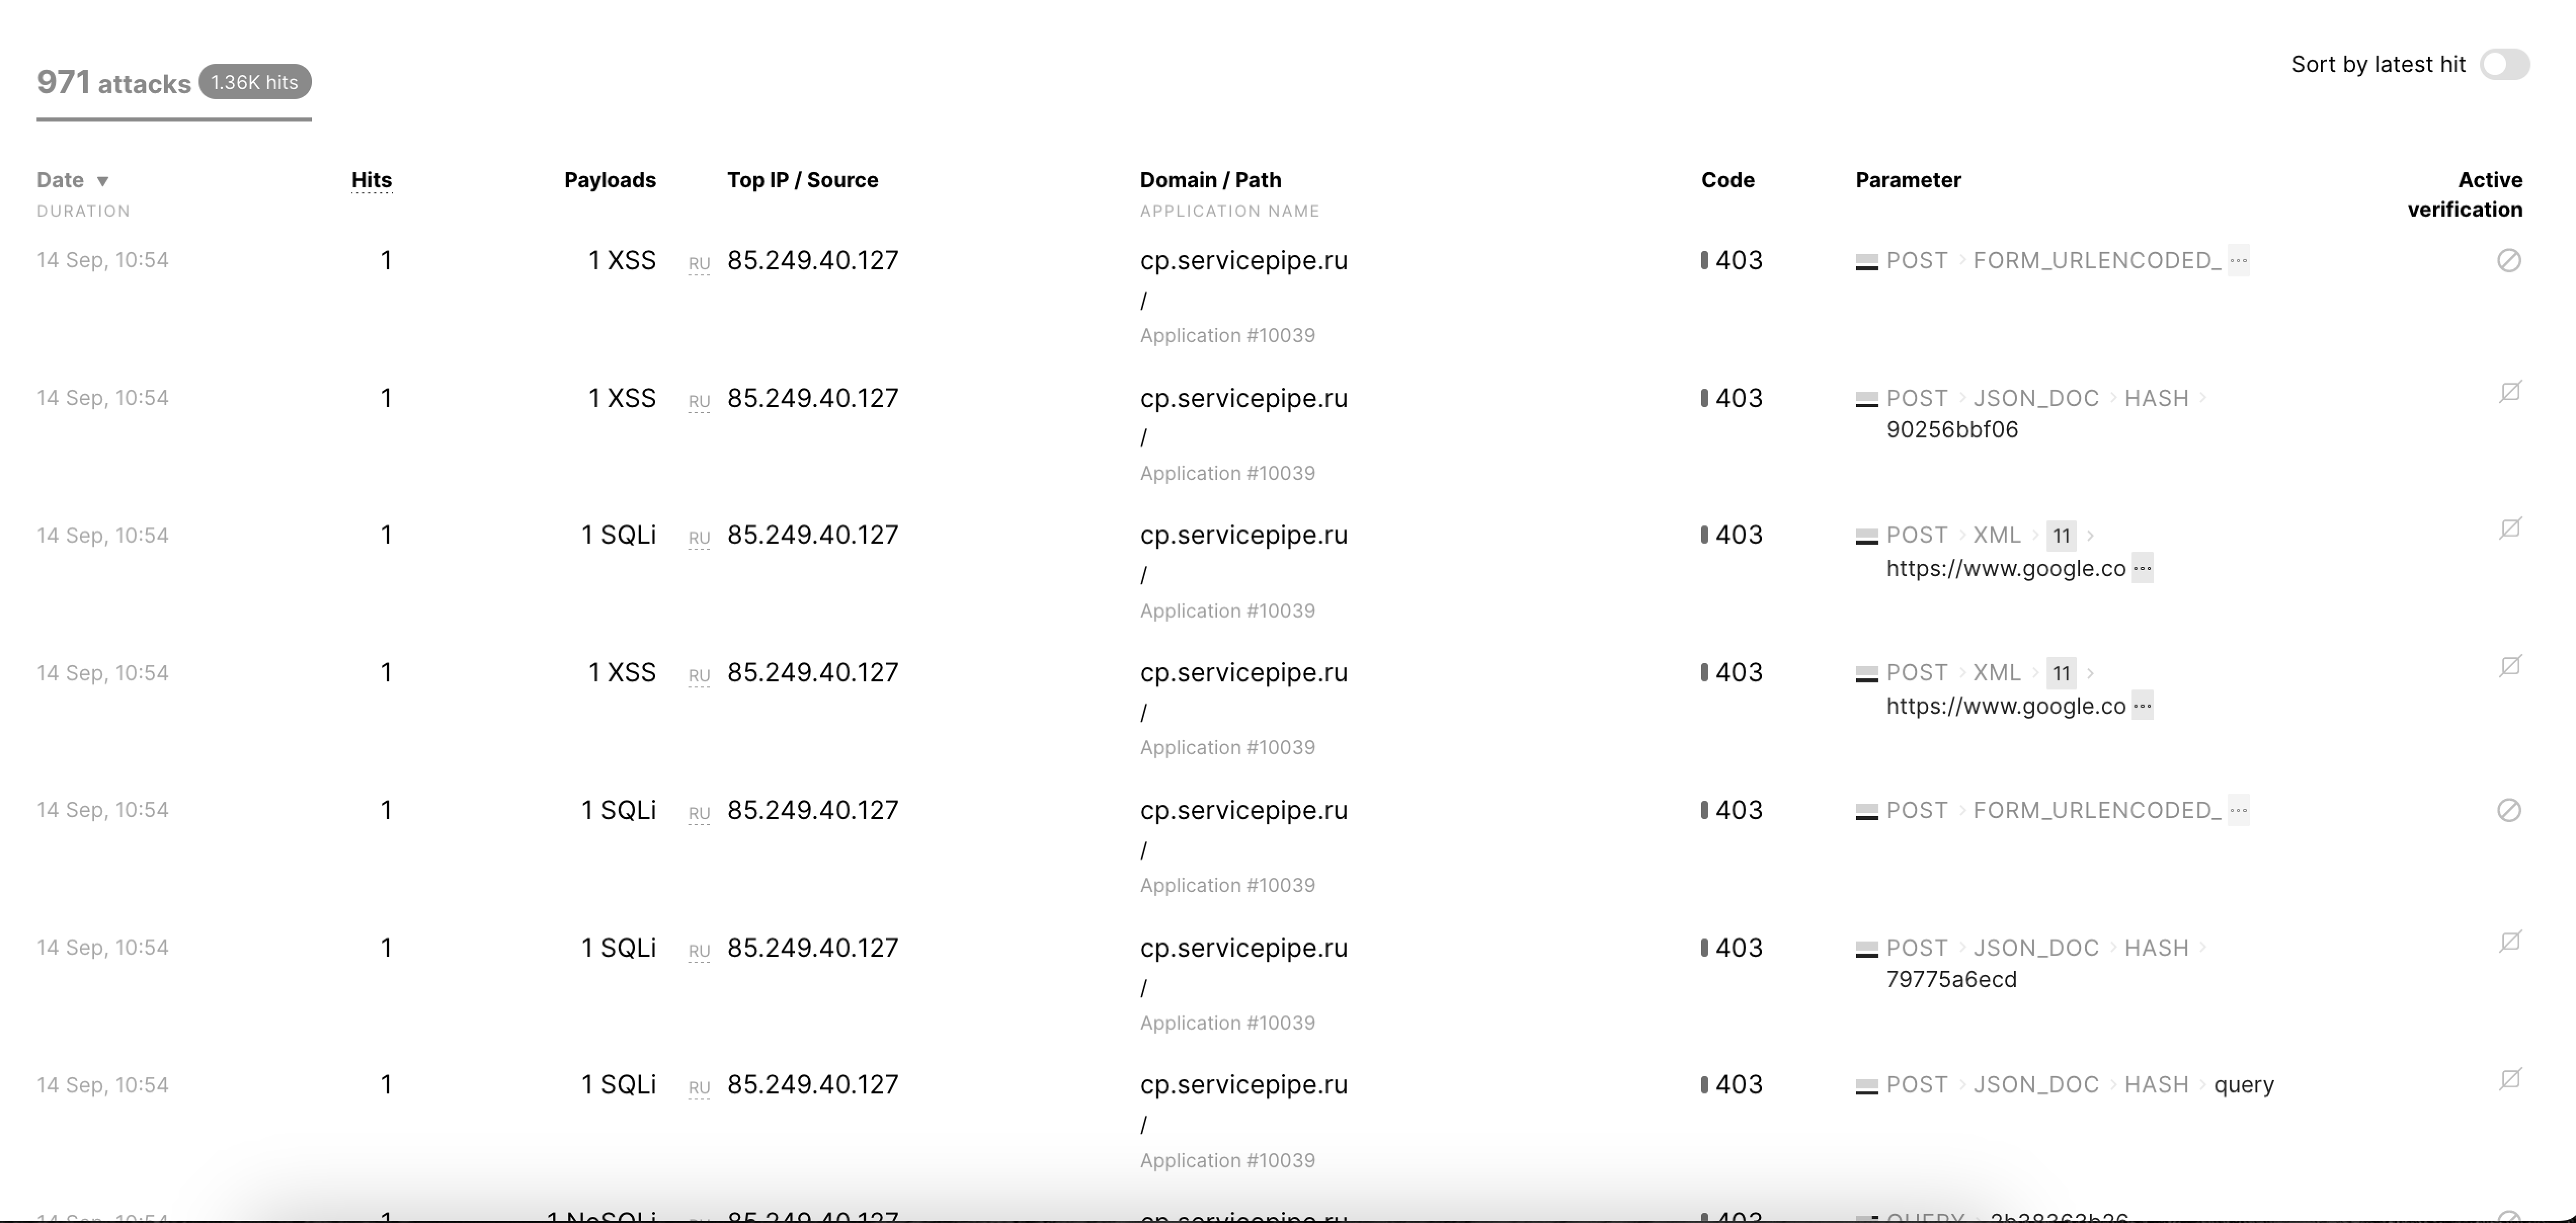Expand truncated FORM_URLENCODED parameter in XSS row
The image size is (2576, 1223).
point(2238,261)
